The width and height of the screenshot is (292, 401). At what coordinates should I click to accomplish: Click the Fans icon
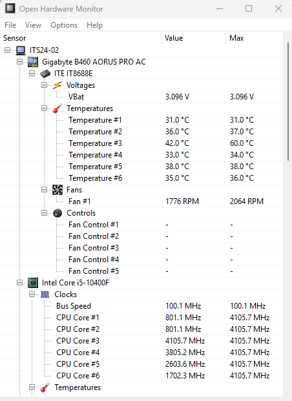[57, 190]
